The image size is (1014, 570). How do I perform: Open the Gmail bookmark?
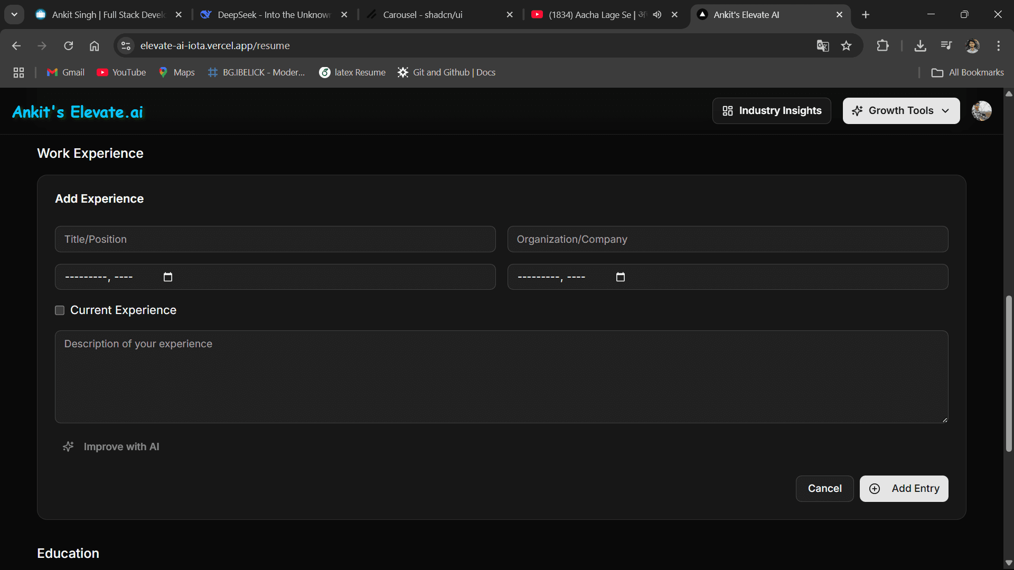coord(65,72)
